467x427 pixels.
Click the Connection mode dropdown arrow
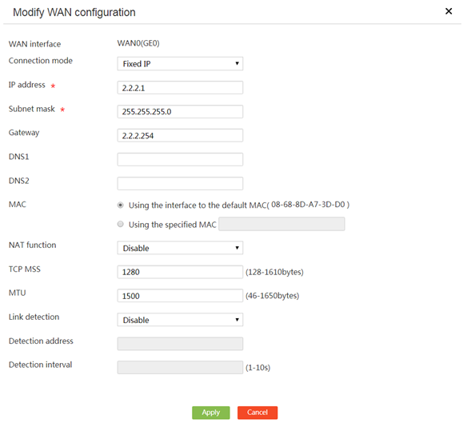click(x=237, y=63)
